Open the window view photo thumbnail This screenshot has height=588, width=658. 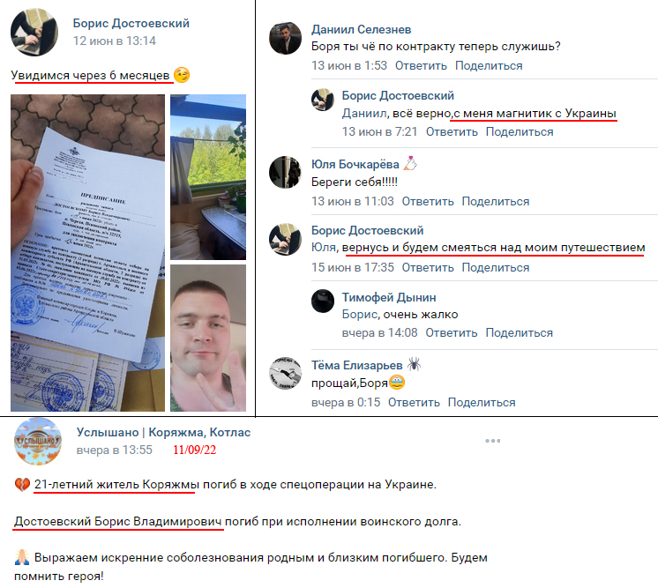(x=208, y=177)
